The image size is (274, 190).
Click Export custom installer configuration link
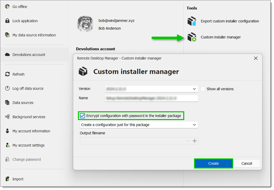[229, 21]
